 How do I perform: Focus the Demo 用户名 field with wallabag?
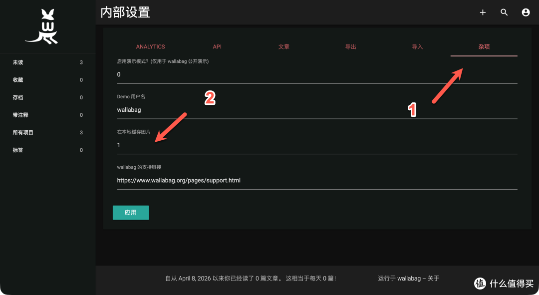[x=317, y=110]
